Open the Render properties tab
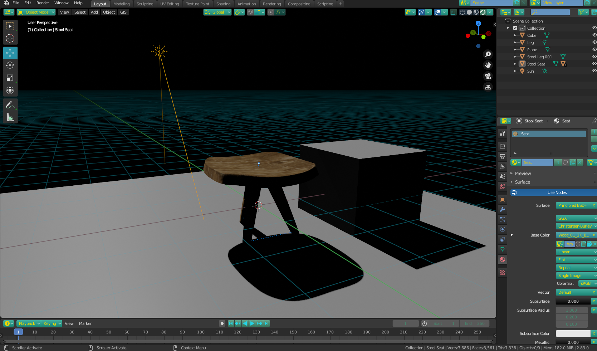The height and width of the screenshot is (351, 597). (503, 146)
